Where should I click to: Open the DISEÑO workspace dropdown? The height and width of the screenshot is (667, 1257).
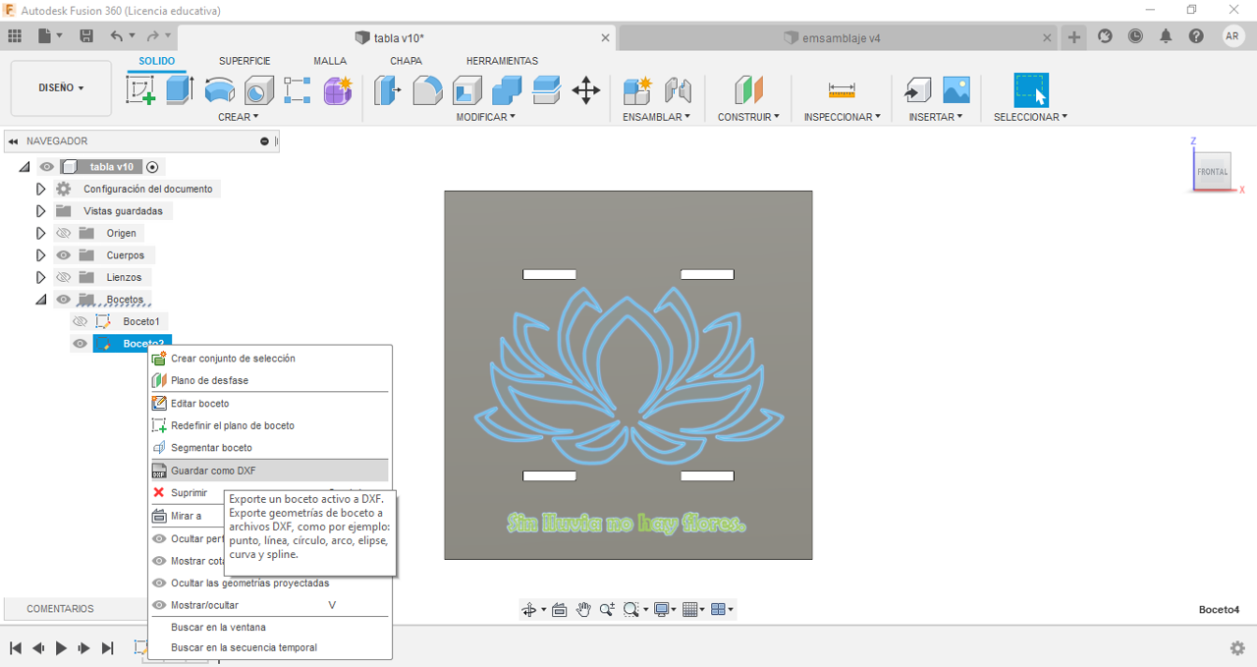[x=61, y=88]
